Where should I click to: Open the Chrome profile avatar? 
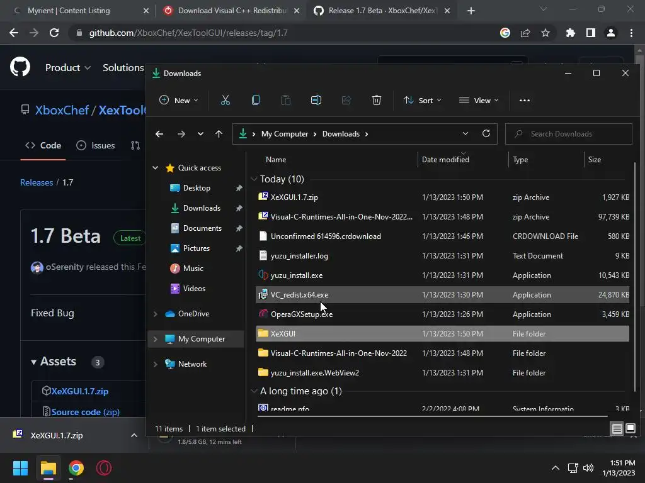(x=611, y=33)
